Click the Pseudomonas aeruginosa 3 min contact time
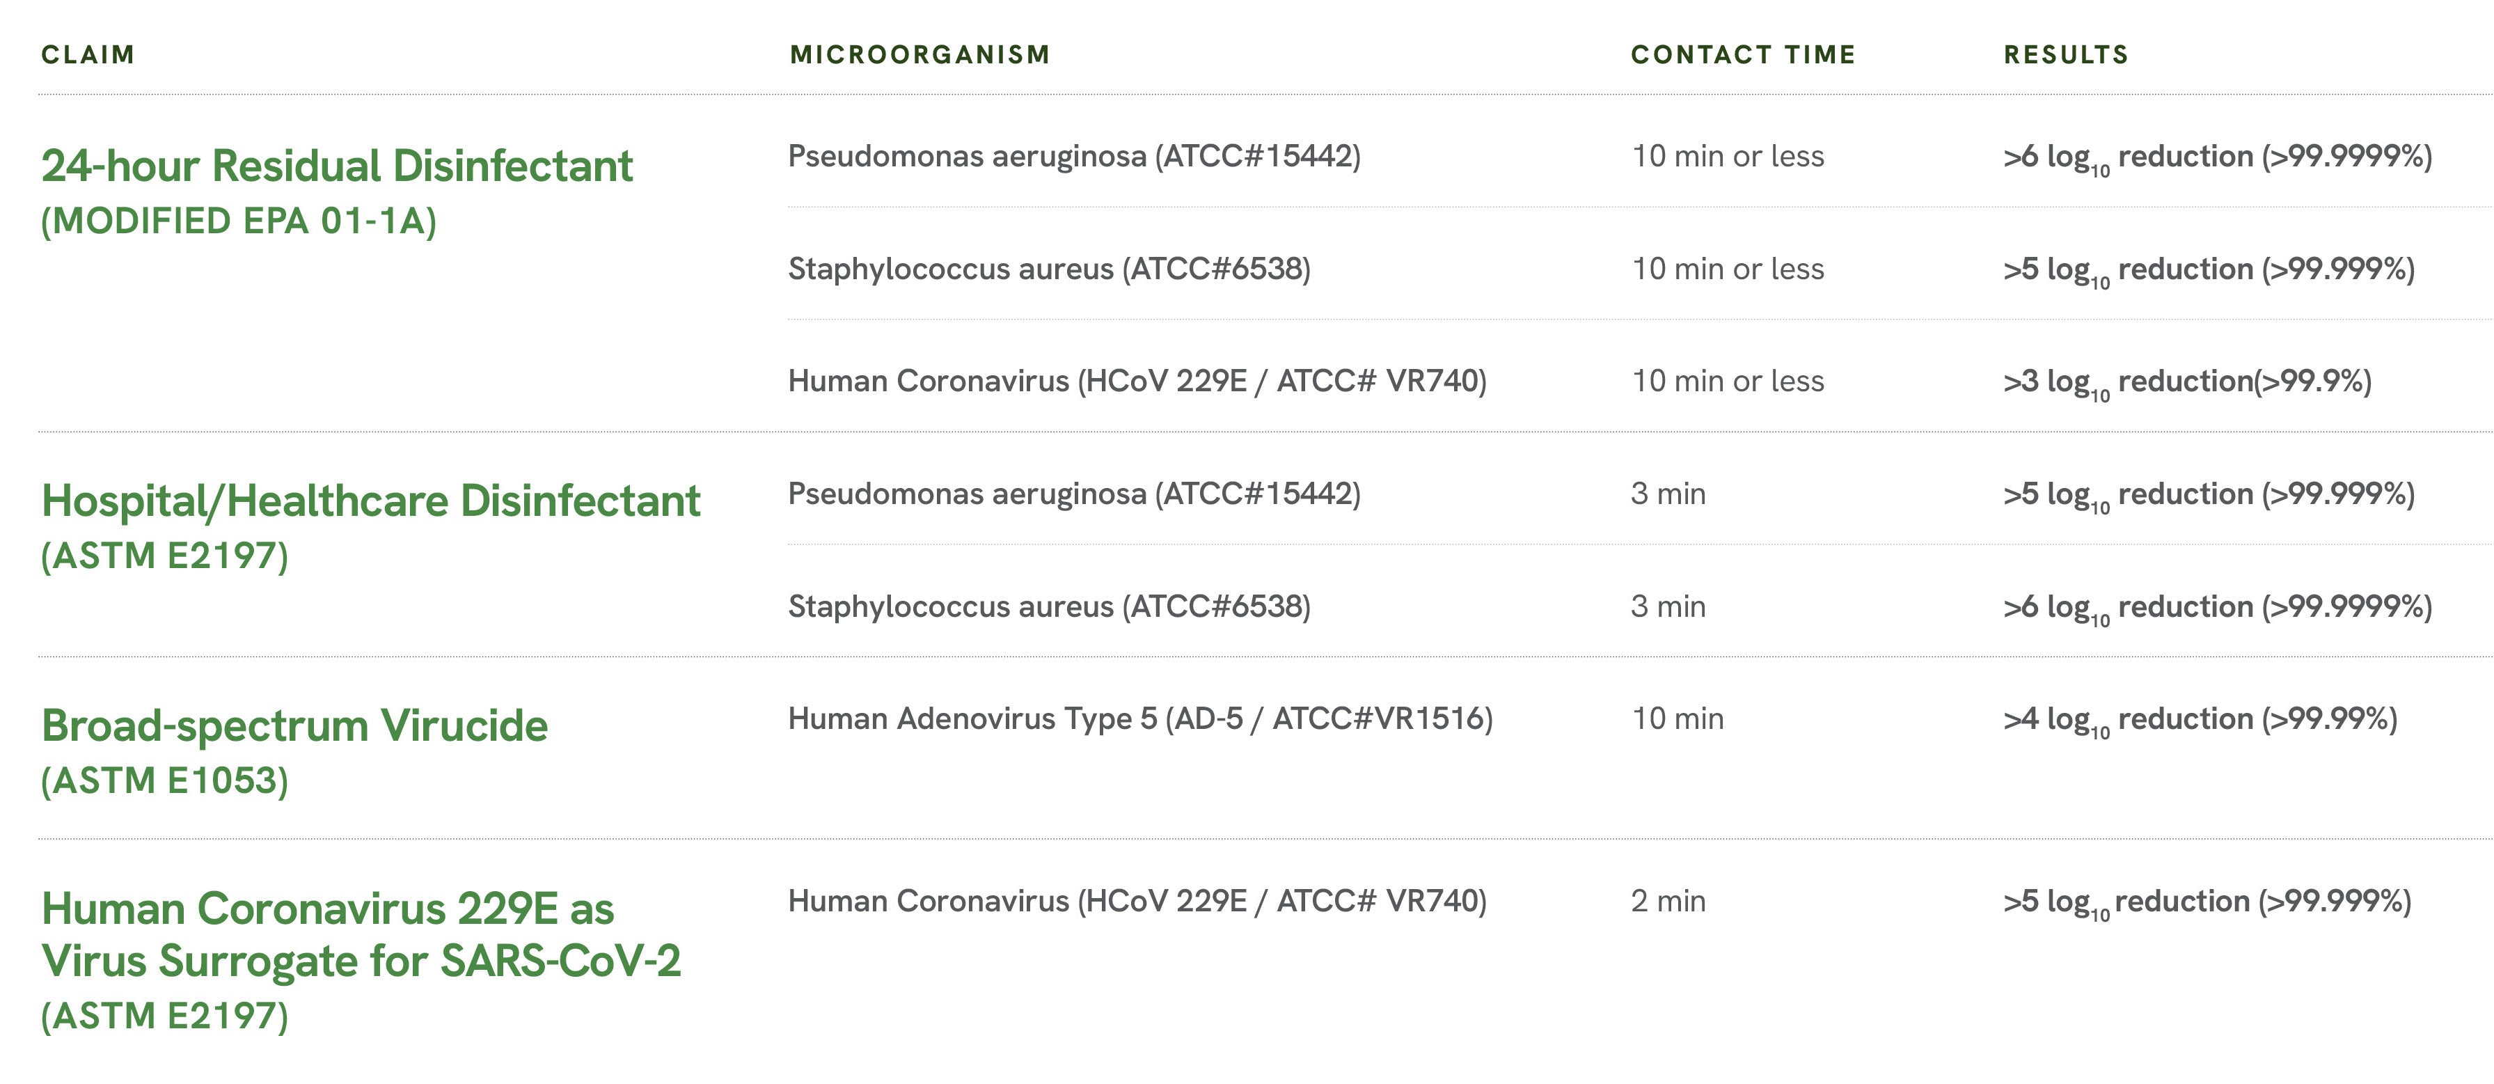 point(1668,494)
